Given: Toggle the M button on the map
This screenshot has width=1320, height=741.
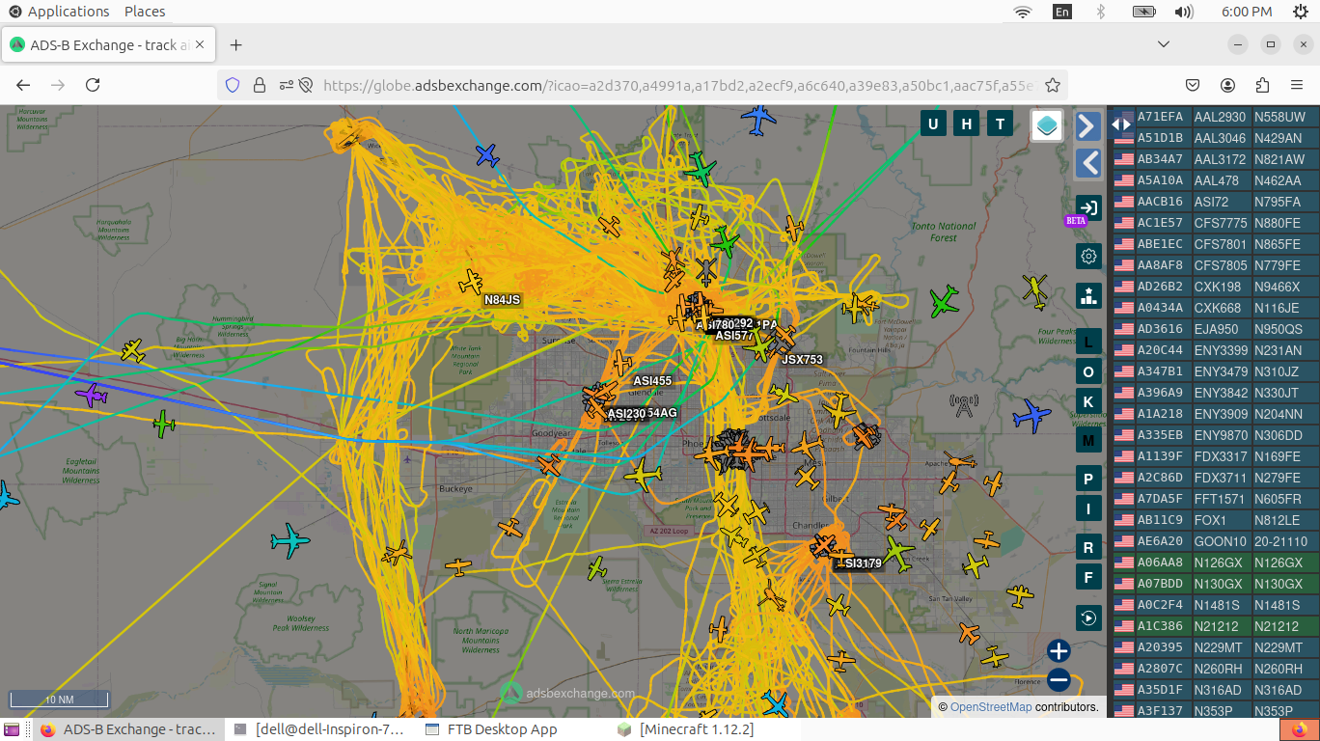Looking at the screenshot, I should [1089, 441].
